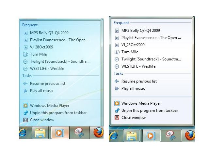Screen dimensions: 209x156
Task: Click music note icon beside Tum Mile, left list
Action: click(25, 54)
